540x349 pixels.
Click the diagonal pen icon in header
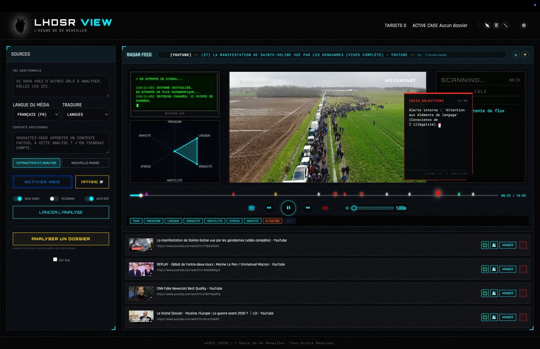[505, 26]
